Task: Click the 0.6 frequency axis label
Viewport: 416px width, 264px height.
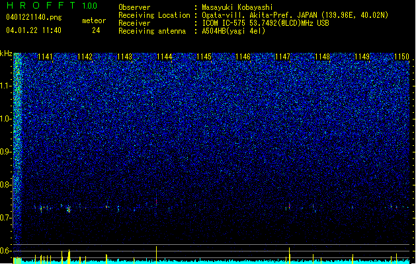Action: tap(6, 251)
